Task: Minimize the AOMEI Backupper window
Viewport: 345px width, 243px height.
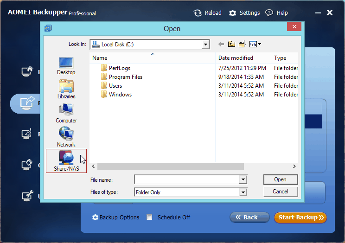Action: [318, 13]
